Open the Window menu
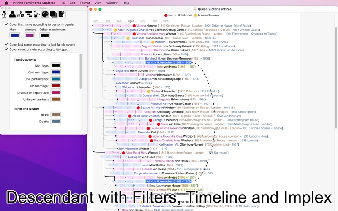Image resolution: width=338 pixels, height=211 pixels. (x=112, y=3)
